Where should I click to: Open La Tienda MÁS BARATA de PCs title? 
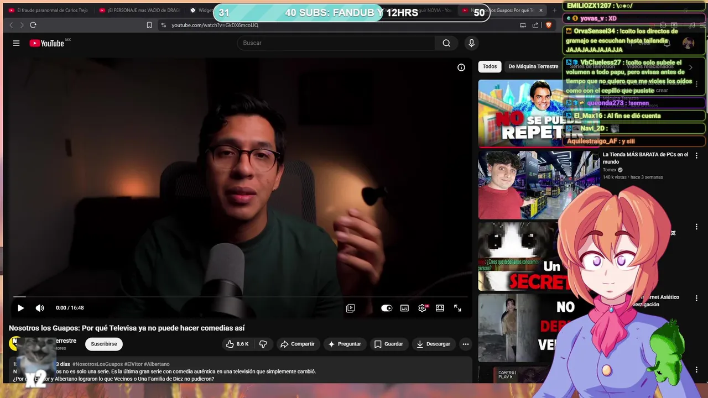645,158
